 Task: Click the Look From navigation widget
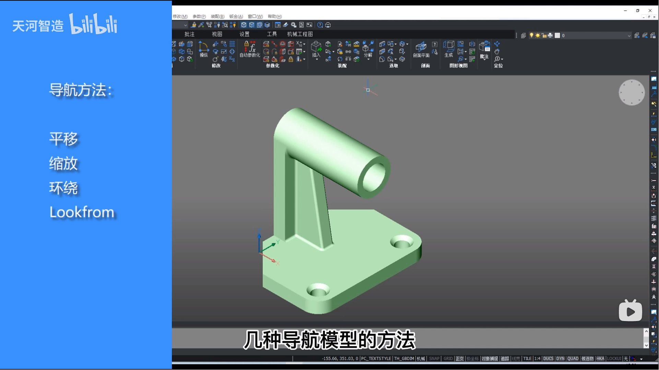632,92
